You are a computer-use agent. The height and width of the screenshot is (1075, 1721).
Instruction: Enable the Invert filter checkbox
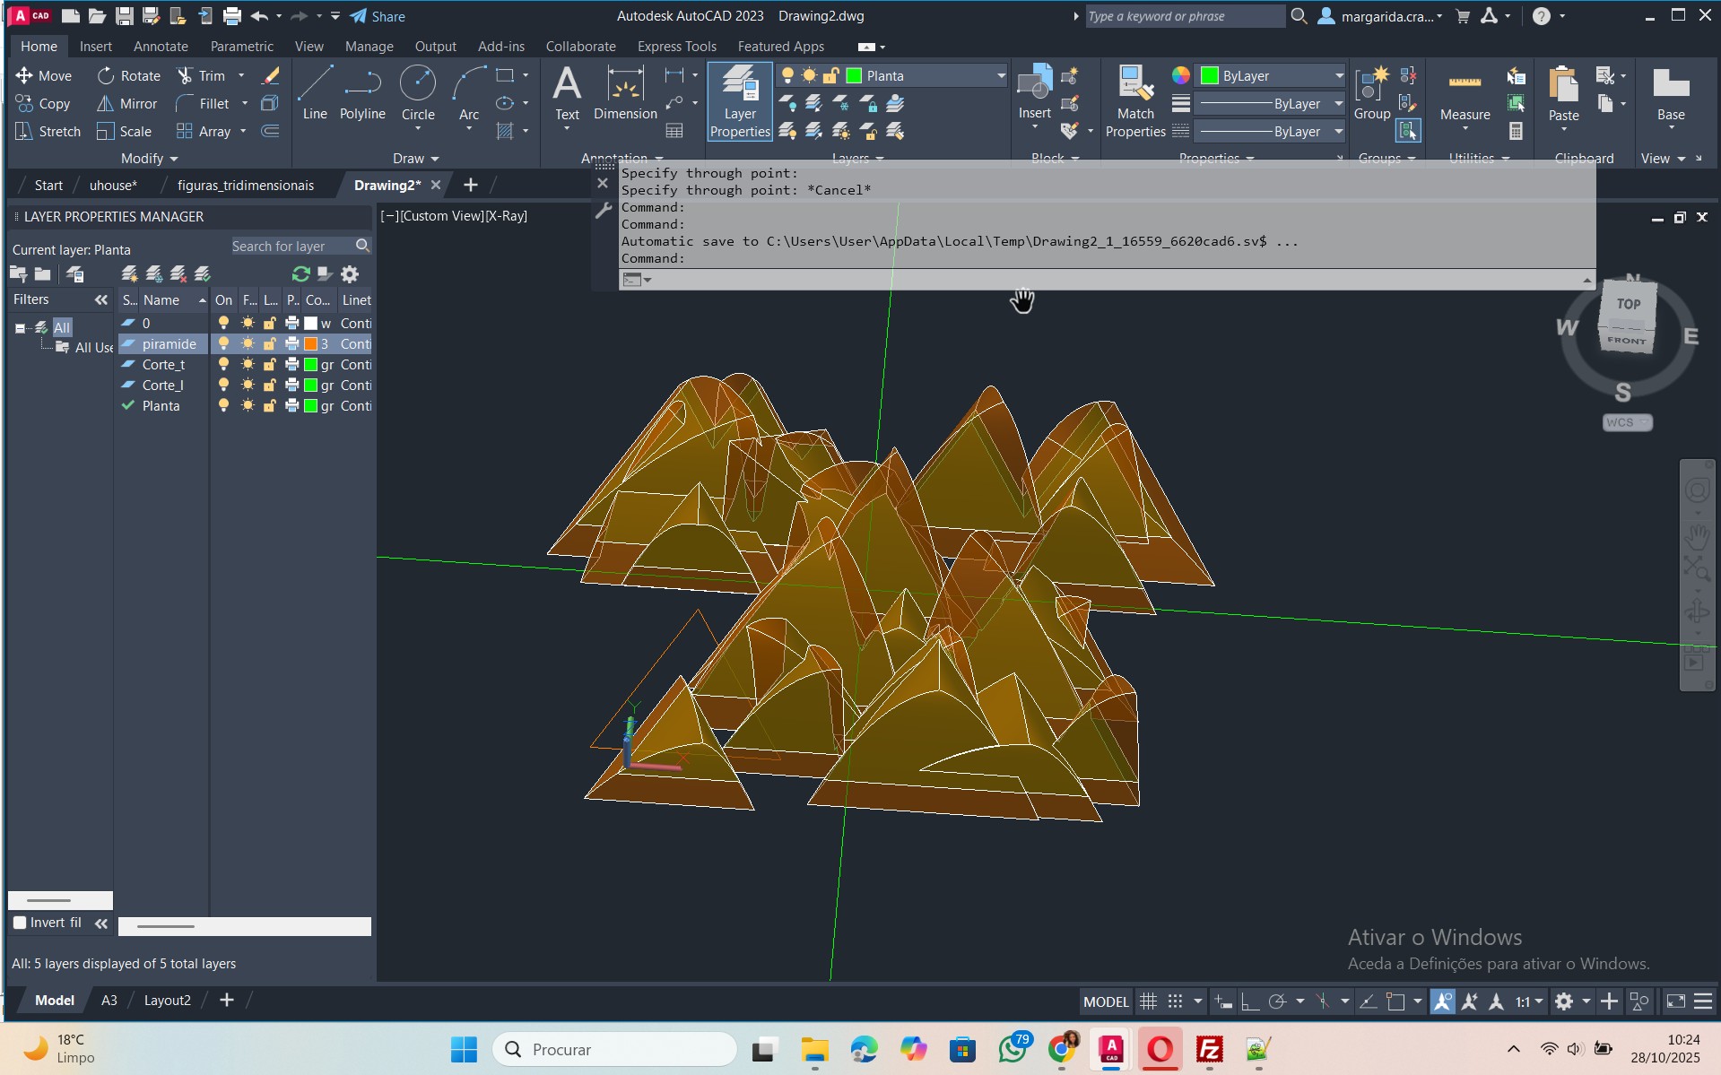click(20, 923)
